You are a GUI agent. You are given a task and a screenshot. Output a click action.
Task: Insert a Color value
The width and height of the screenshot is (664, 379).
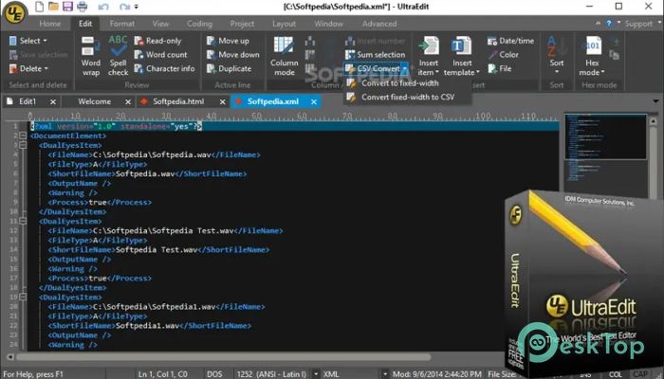pyautogui.click(x=503, y=55)
